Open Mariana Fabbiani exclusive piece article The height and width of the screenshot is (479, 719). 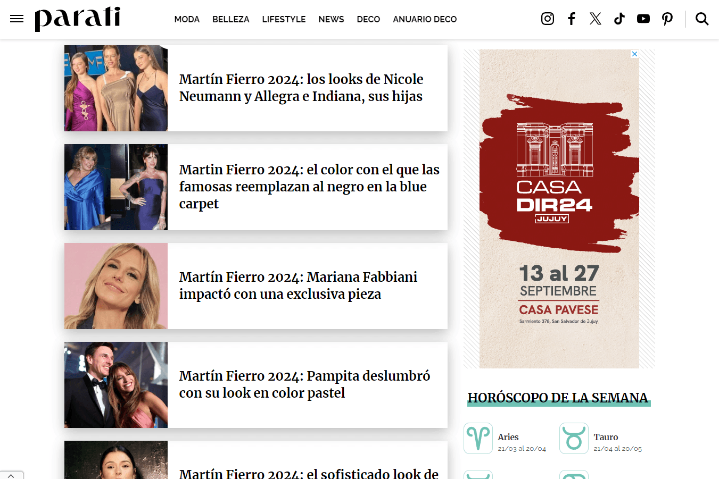pyautogui.click(x=298, y=285)
